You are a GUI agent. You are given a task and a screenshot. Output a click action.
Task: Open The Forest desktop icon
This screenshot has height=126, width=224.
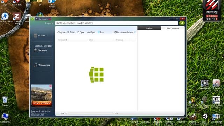coord(181,120)
